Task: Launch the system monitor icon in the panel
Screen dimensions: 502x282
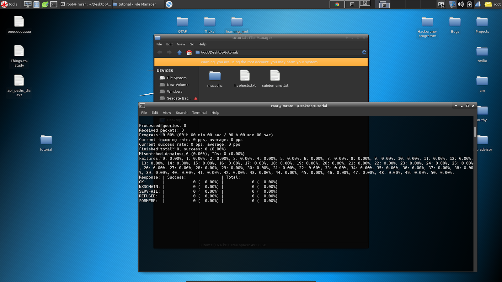Action: pos(28,4)
